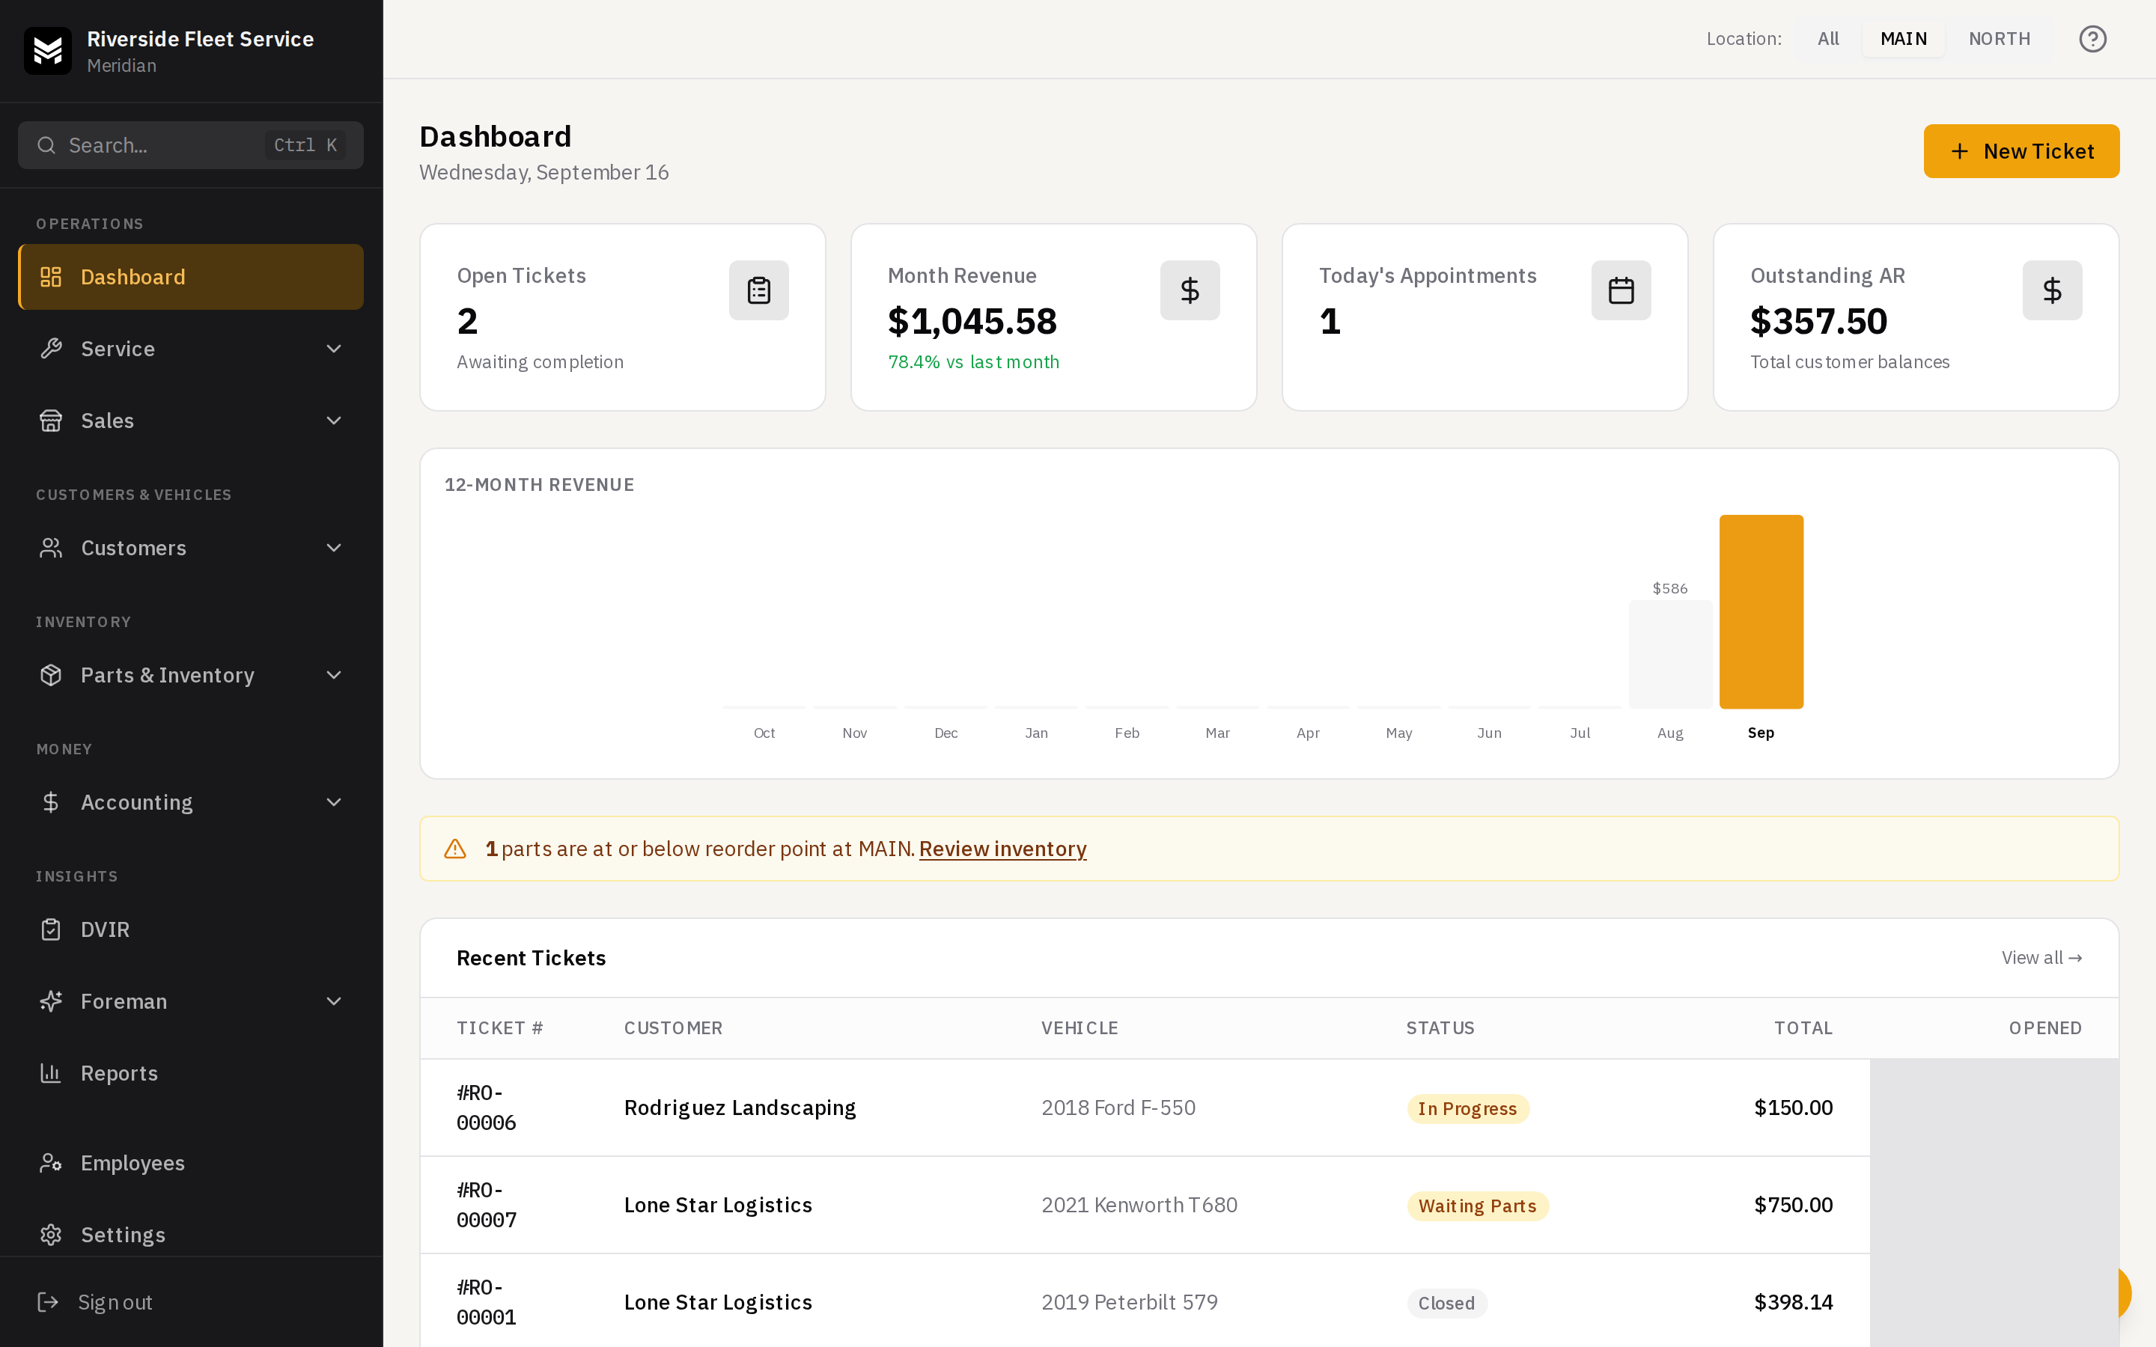The width and height of the screenshot is (2156, 1347).
Task: Expand the Service menu chevron
Action: (x=334, y=349)
